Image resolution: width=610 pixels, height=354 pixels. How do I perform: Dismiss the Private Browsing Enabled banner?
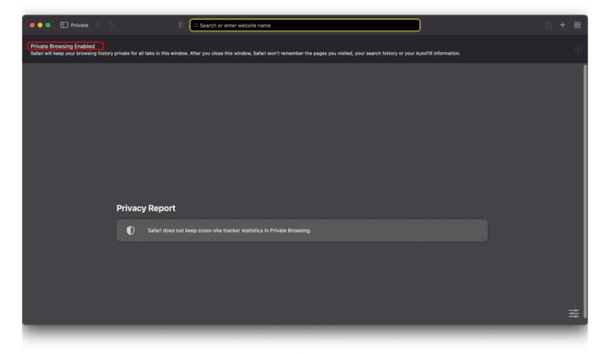click(578, 49)
